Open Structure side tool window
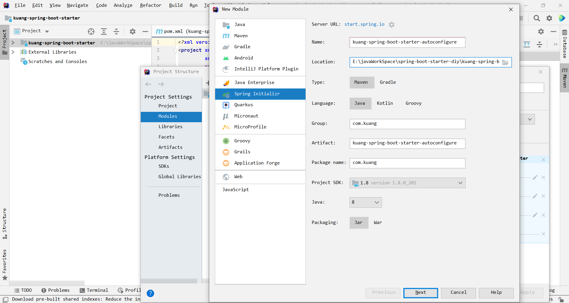 tap(4, 224)
